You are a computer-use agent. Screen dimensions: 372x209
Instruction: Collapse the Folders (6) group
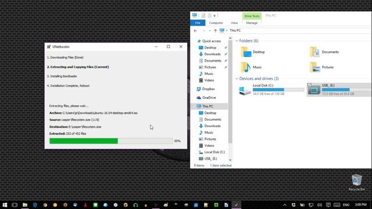click(237, 41)
